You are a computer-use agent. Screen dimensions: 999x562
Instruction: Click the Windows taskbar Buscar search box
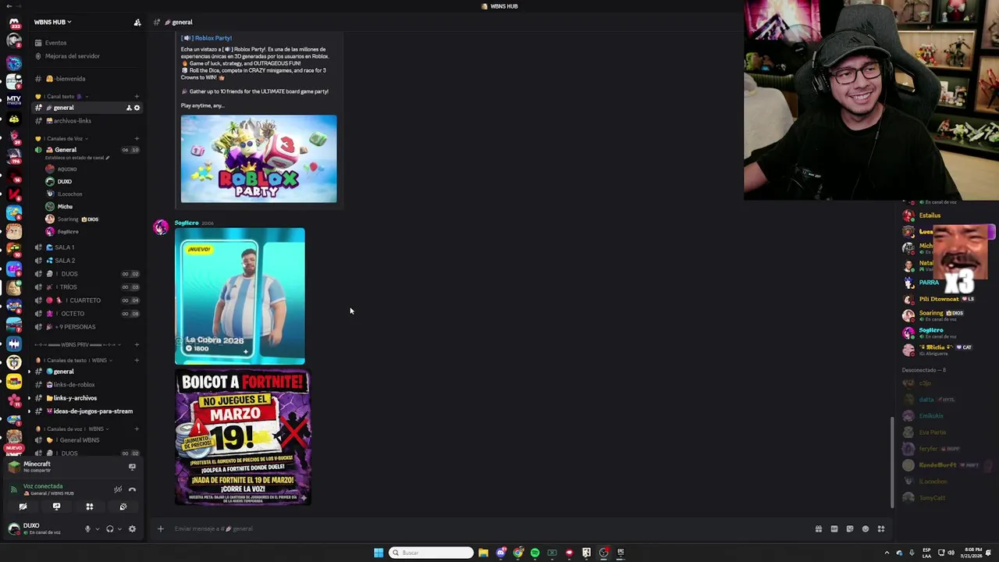coord(432,553)
